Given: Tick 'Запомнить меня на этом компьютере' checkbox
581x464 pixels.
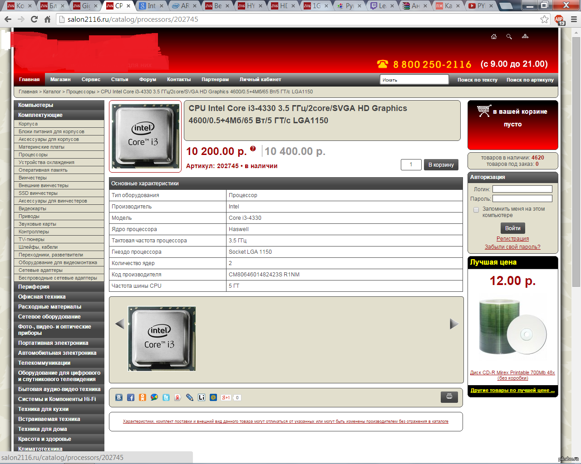Looking at the screenshot, I should coord(476,210).
